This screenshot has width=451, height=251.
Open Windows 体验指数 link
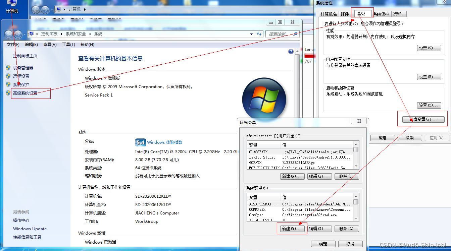tap(165, 142)
